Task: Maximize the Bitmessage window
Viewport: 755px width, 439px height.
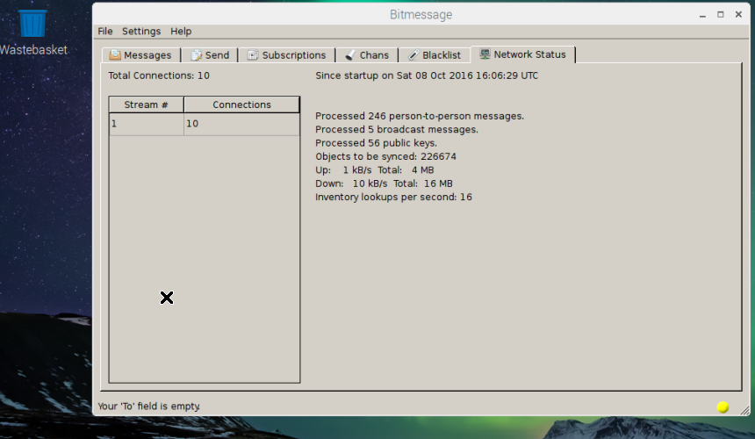Action: pyautogui.click(x=721, y=14)
